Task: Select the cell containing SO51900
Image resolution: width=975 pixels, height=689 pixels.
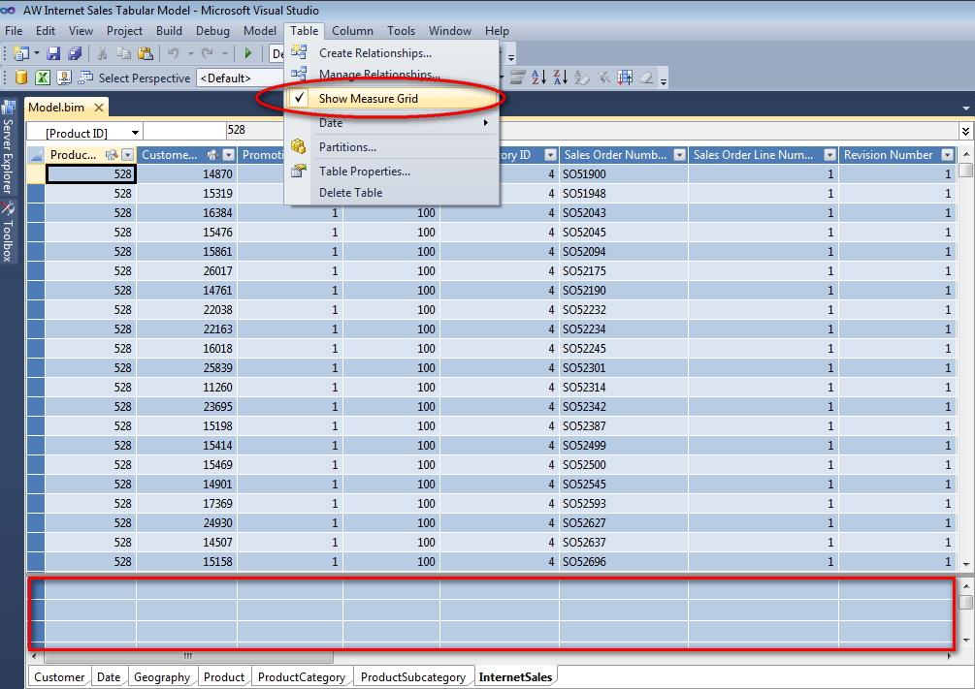Action: (624, 174)
